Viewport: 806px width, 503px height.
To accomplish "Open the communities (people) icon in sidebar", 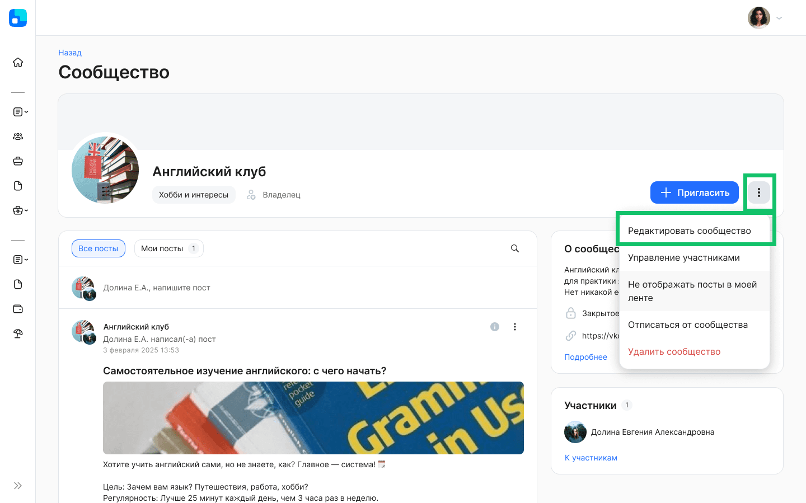I will point(18,136).
